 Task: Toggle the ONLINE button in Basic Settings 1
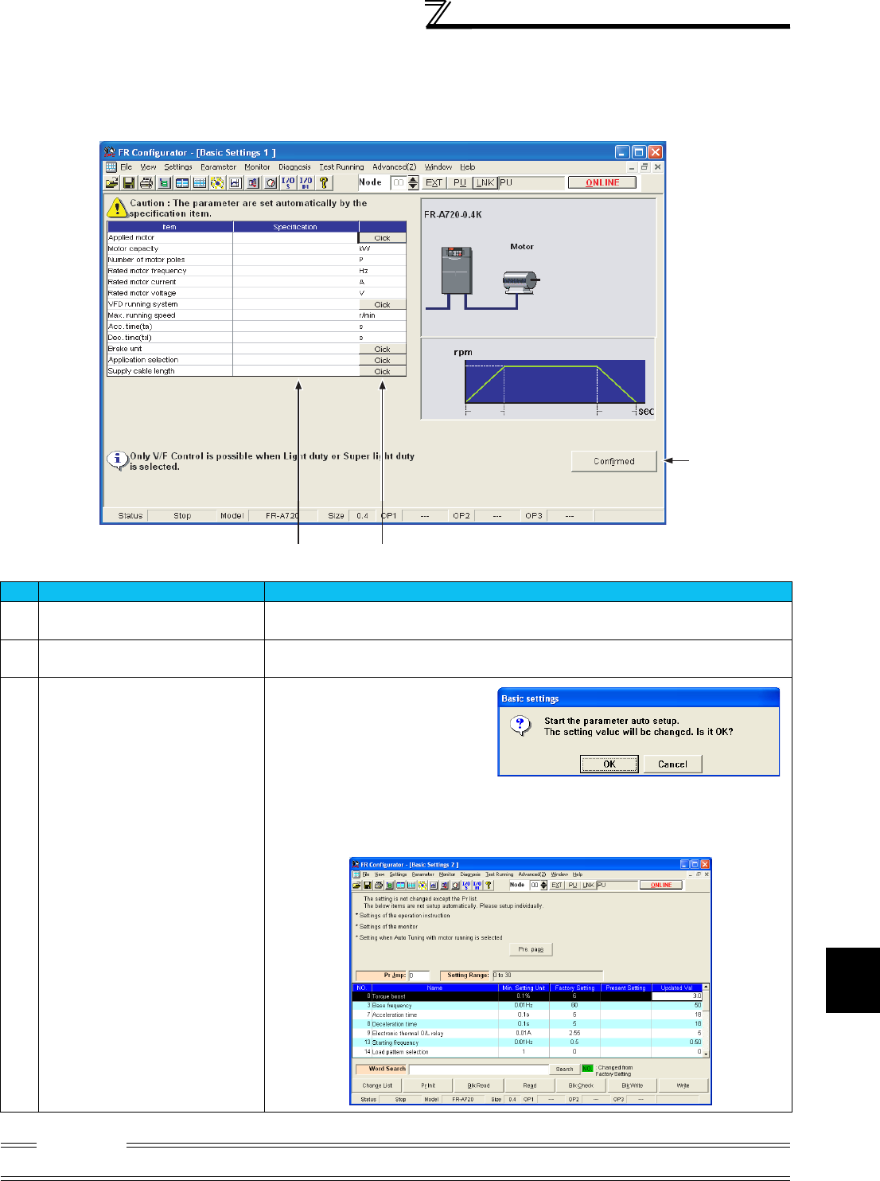point(602,182)
